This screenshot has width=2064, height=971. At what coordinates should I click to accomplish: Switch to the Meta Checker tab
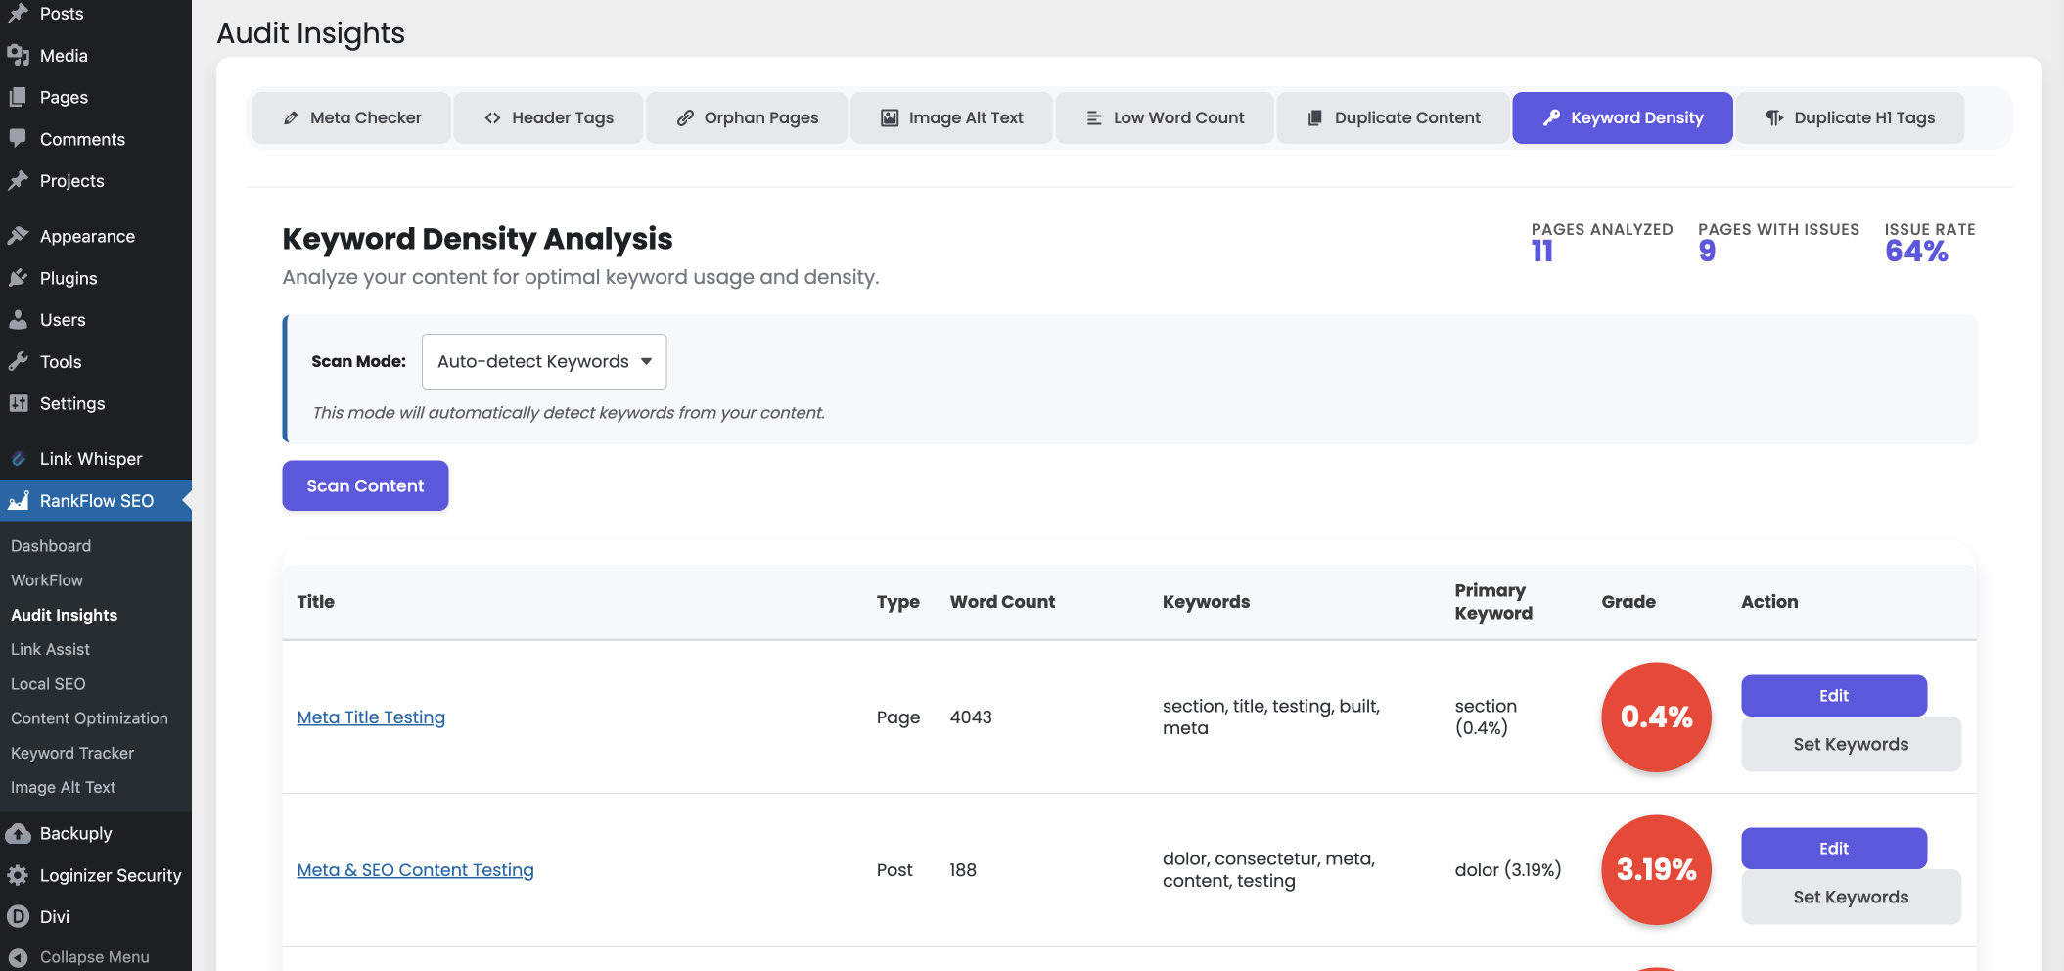352,118
